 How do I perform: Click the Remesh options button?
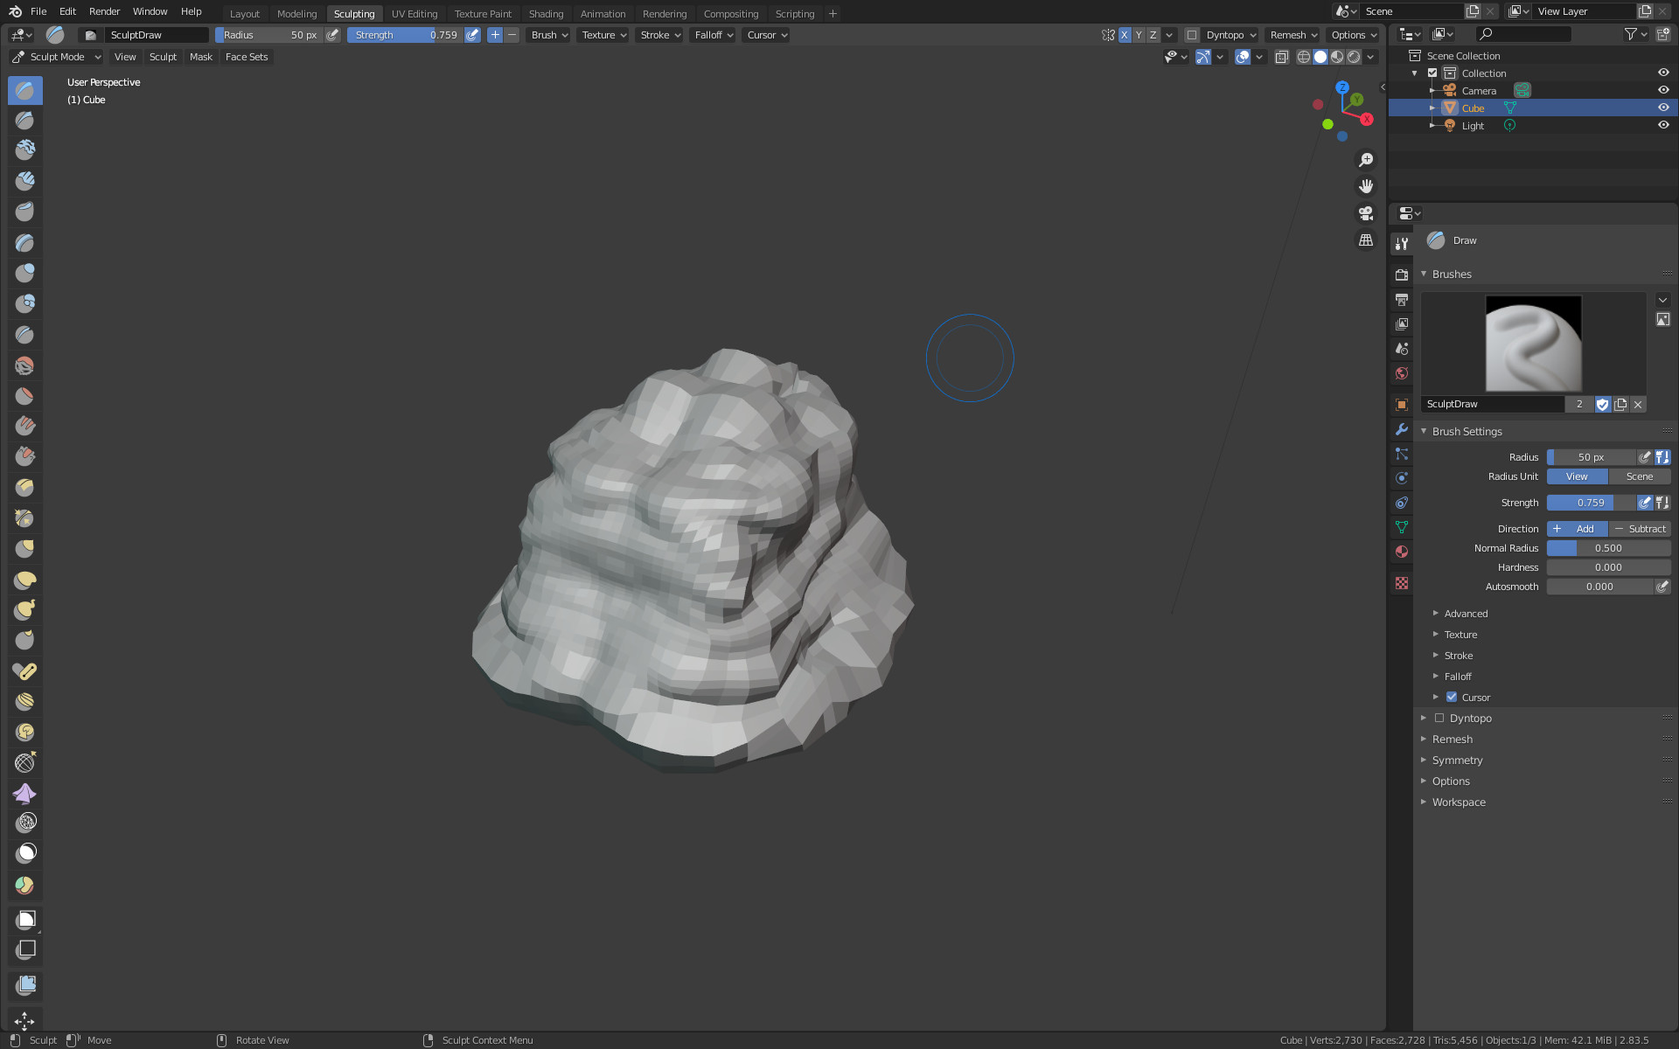[x=1291, y=34]
